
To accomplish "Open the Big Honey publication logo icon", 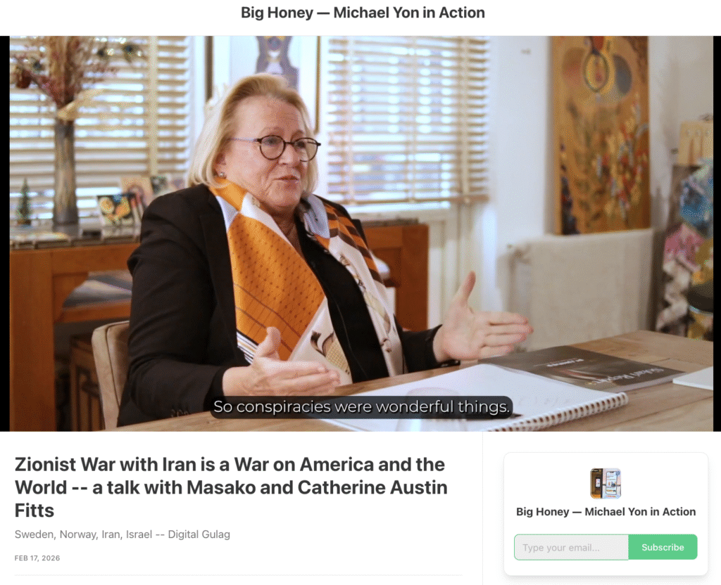I will [x=606, y=483].
